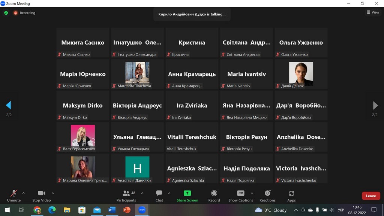This screenshot has width=384, height=216.
Task: Unmute the microphone
Action: 14,195
